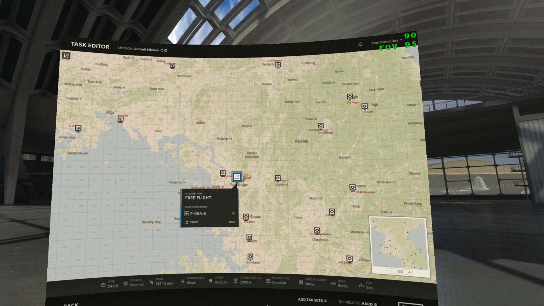Screen dimensions: 544x306
Task: Select the airfield marker near Sohung
Action: coord(172,66)
